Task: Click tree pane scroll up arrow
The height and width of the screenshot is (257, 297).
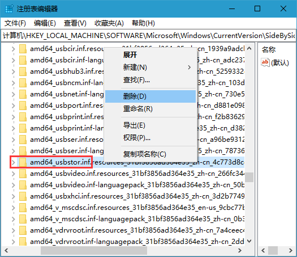Action: pos(249,48)
